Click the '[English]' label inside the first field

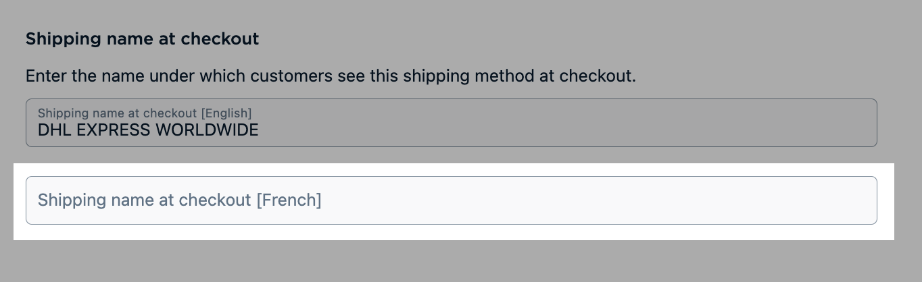coord(226,113)
